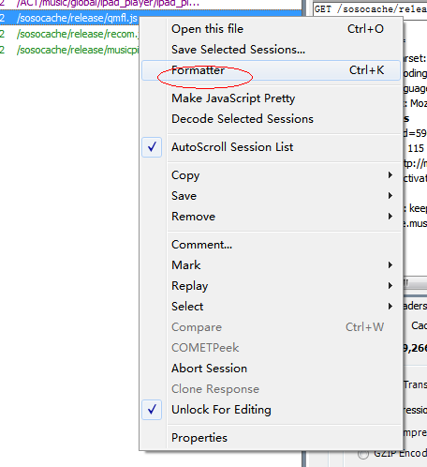Expand the Copy submenu arrow
The width and height of the screenshot is (427, 467).
click(390, 175)
